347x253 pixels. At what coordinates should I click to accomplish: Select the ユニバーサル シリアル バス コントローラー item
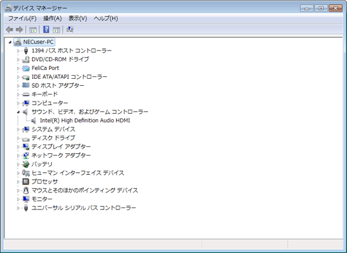(84, 208)
